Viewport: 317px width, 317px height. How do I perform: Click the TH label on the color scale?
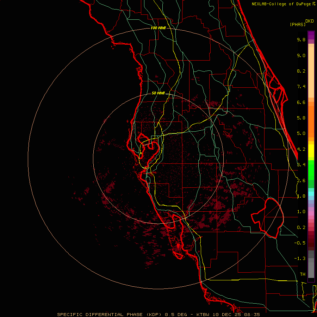(303, 274)
